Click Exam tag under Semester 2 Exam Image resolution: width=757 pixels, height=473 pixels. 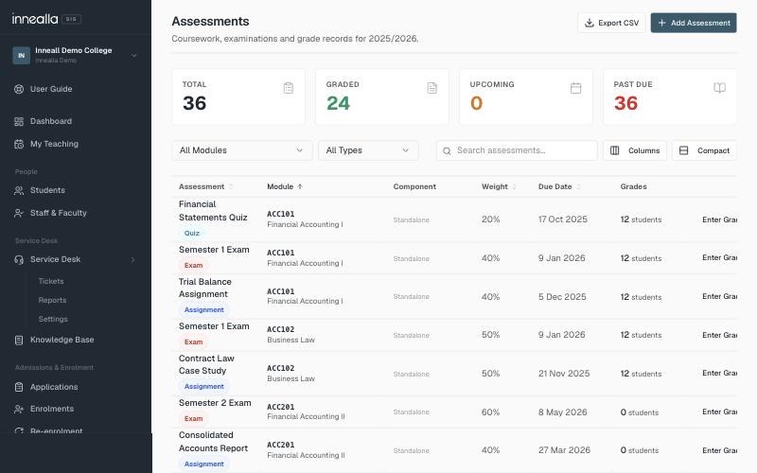193,418
